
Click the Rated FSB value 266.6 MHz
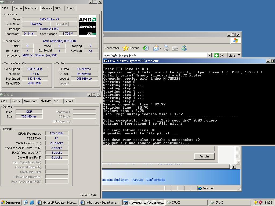(35, 83)
